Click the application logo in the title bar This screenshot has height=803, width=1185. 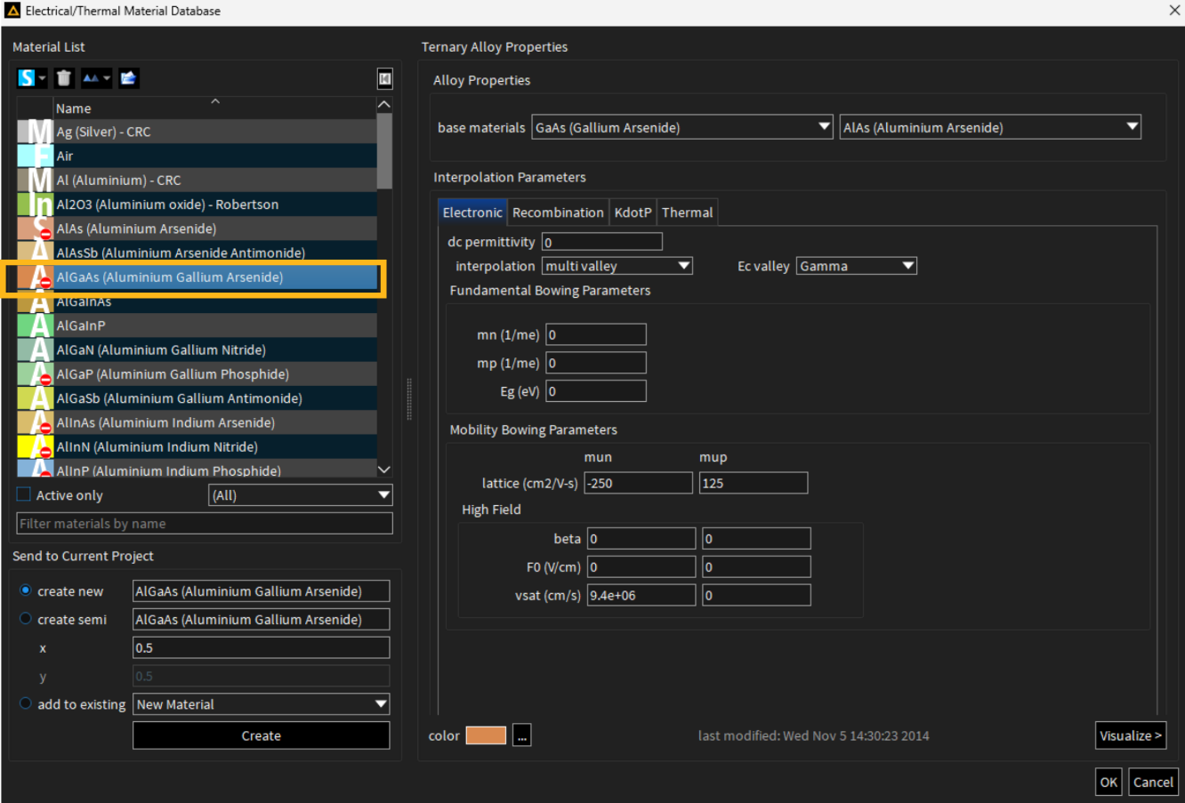12,11
